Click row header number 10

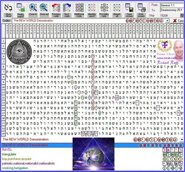[3, 87]
